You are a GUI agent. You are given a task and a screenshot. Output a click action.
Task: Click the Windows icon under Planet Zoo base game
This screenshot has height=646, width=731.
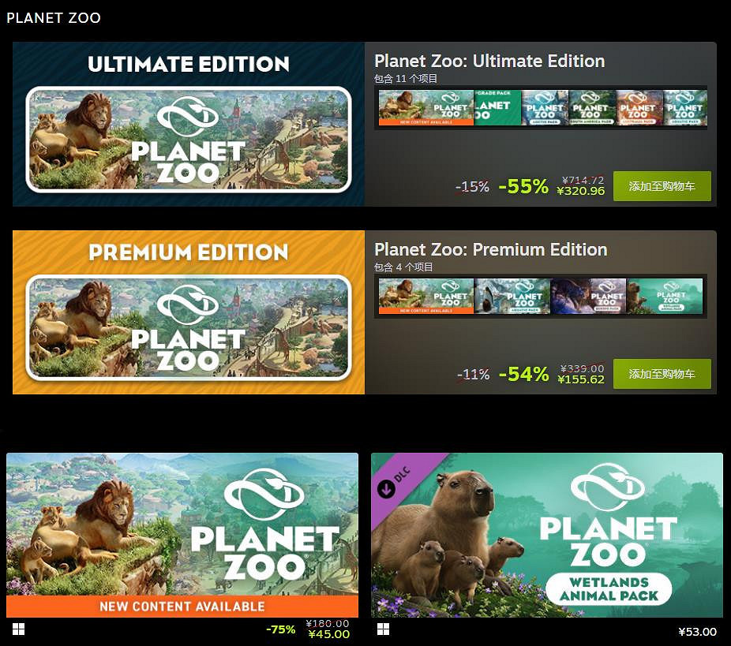[18, 629]
